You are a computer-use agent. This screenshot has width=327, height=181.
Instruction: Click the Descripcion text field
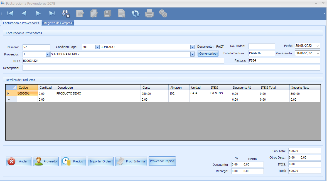[171, 68]
